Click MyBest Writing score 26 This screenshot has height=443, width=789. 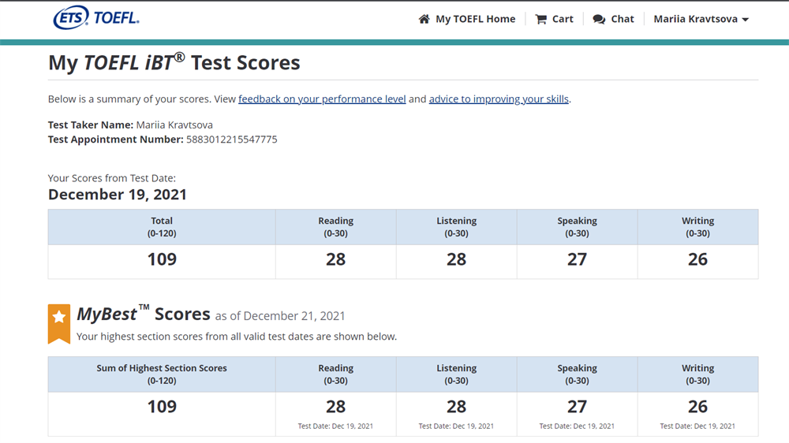(x=698, y=407)
